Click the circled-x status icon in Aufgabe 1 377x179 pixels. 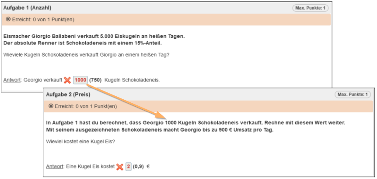[8, 20]
